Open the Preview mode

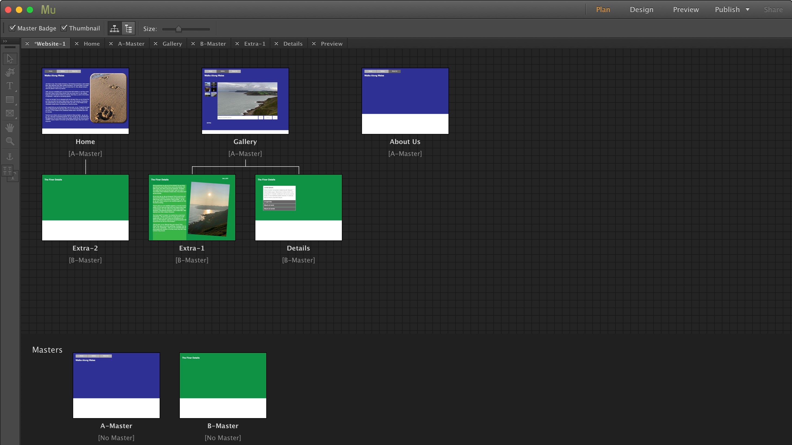(x=686, y=10)
